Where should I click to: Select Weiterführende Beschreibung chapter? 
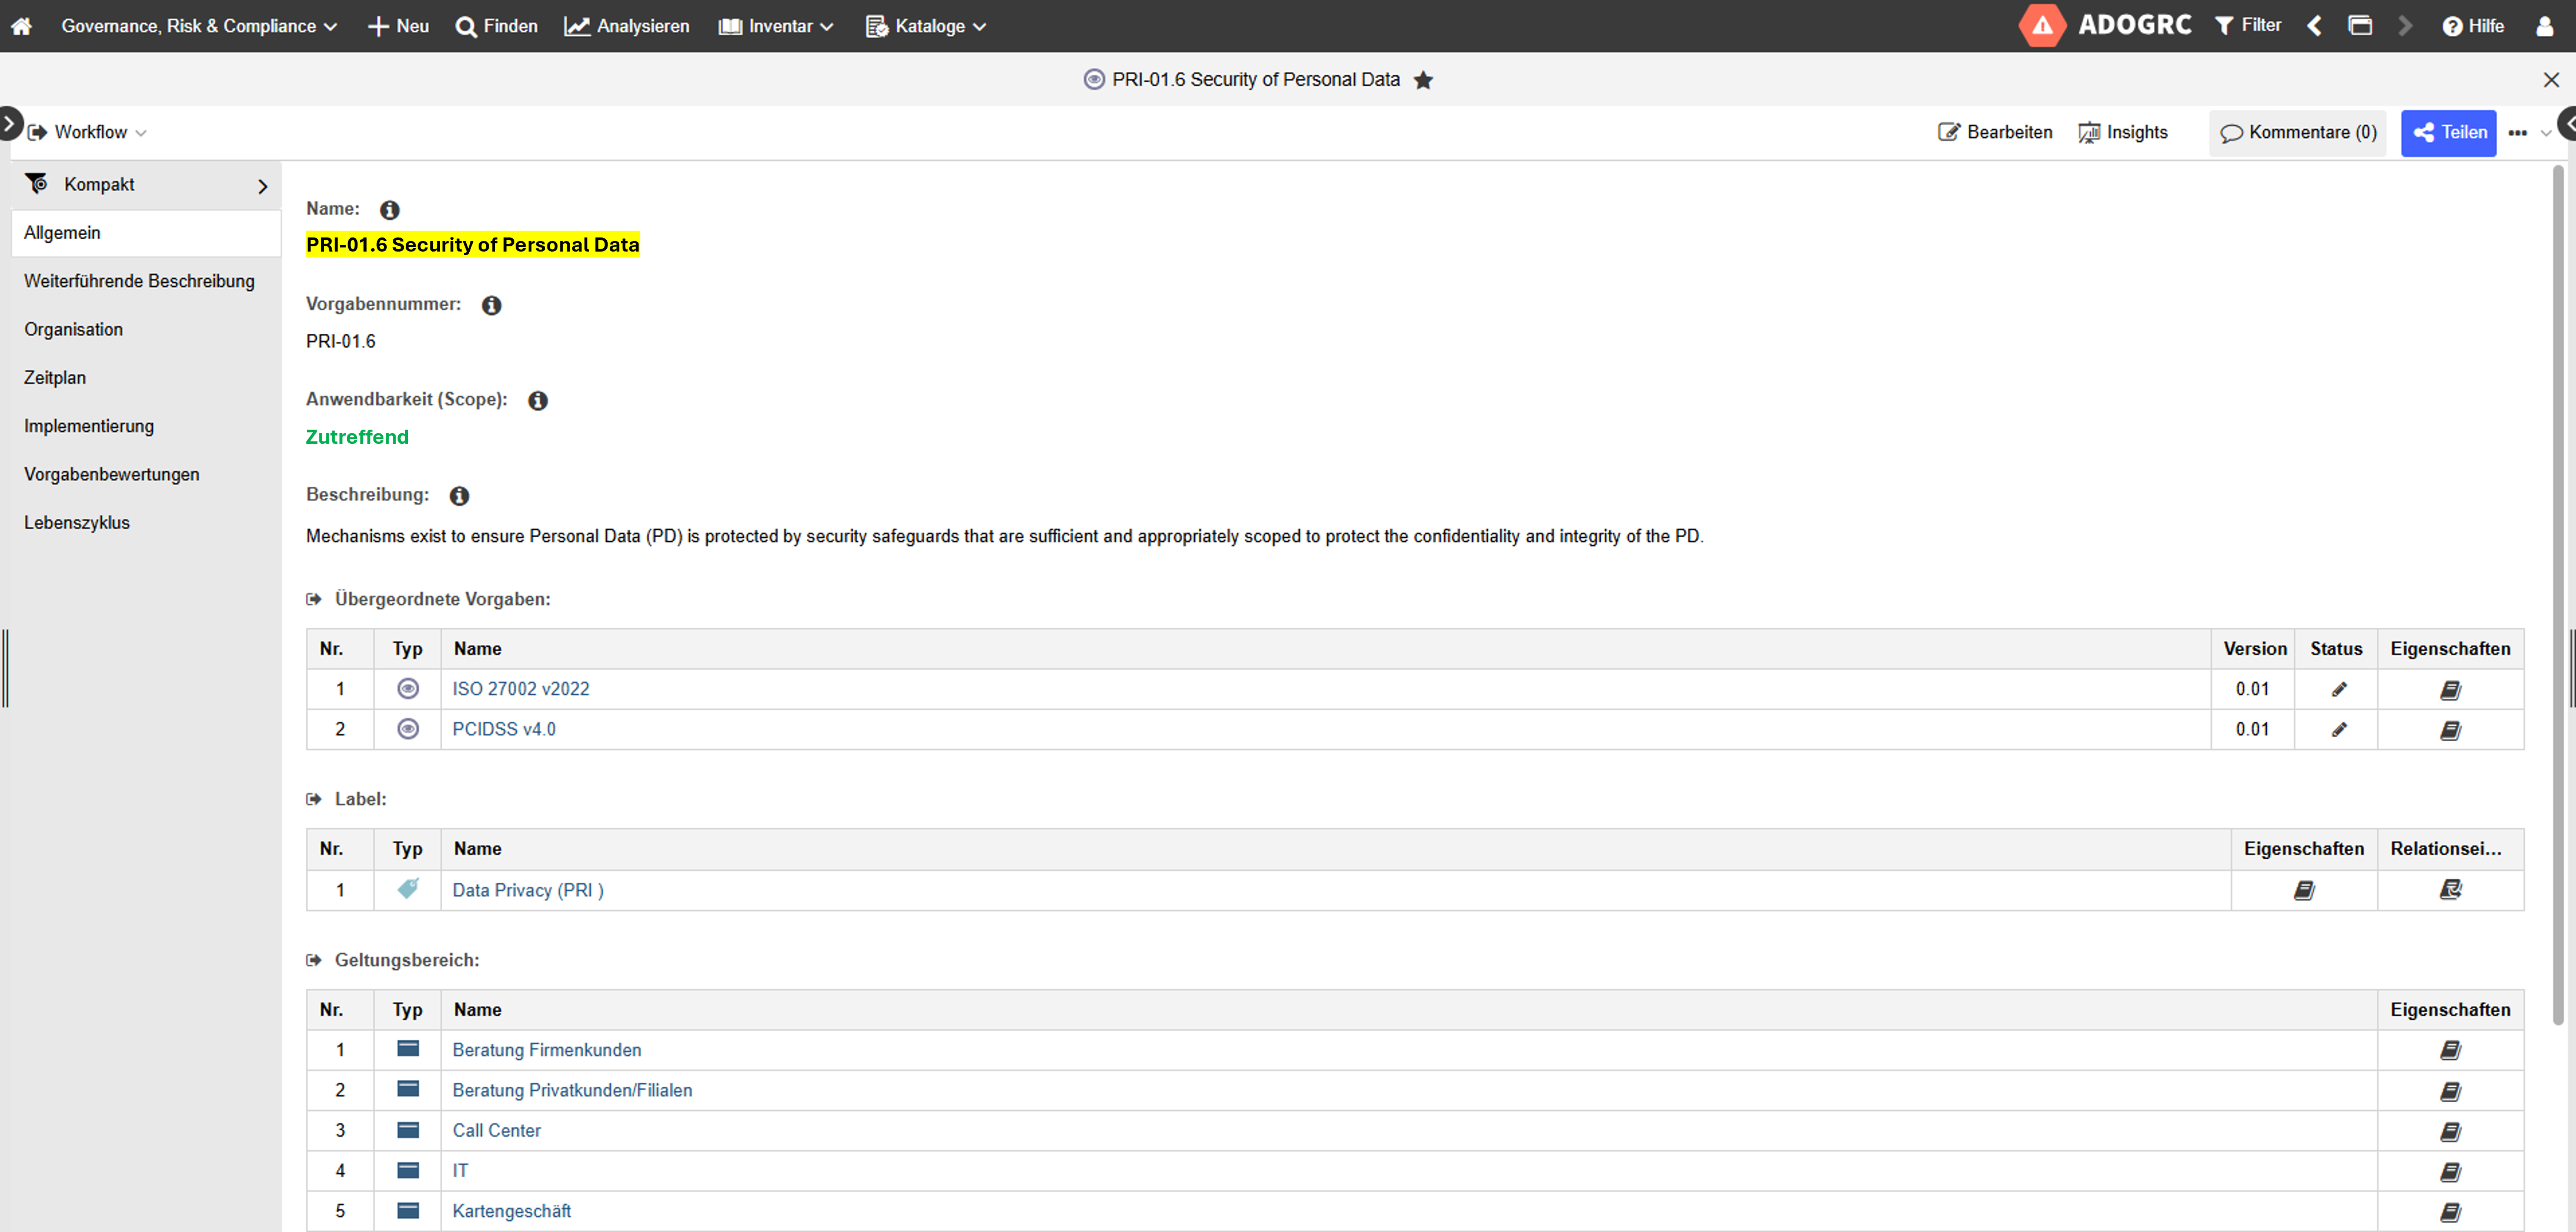(x=146, y=281)
